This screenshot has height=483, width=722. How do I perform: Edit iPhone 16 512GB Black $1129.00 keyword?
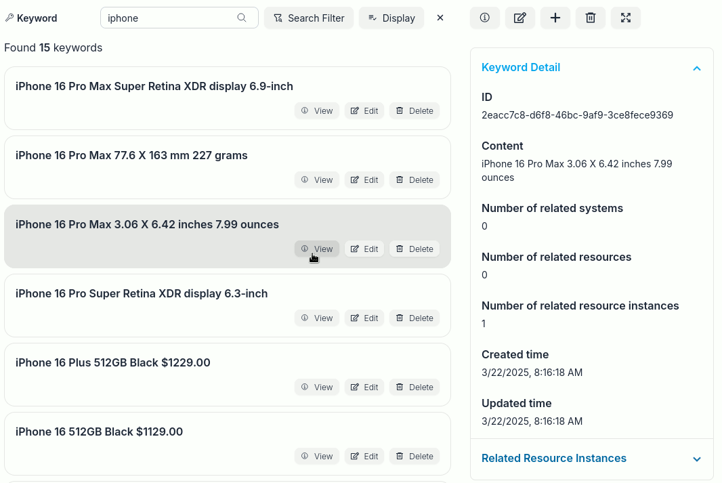364,457
